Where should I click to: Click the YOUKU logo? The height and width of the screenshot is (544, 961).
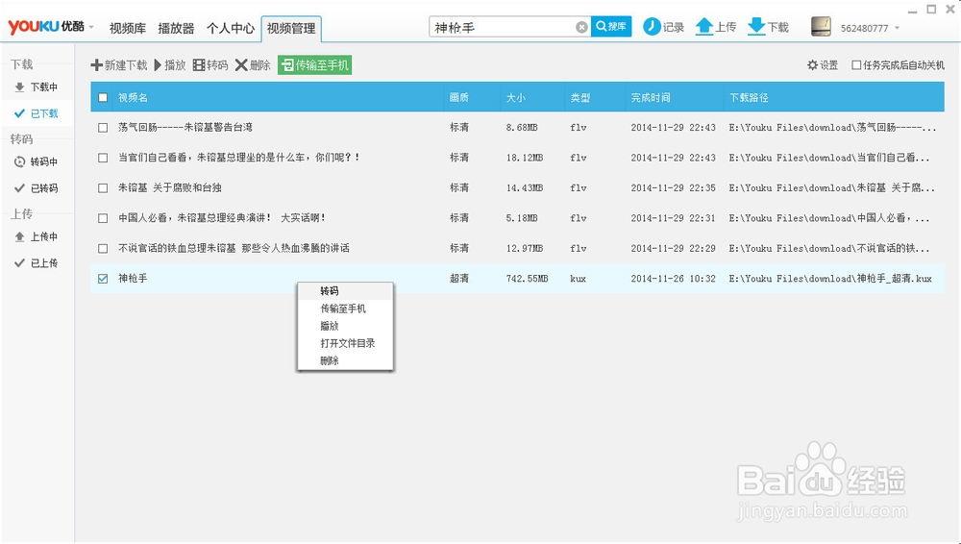(46, 26)
